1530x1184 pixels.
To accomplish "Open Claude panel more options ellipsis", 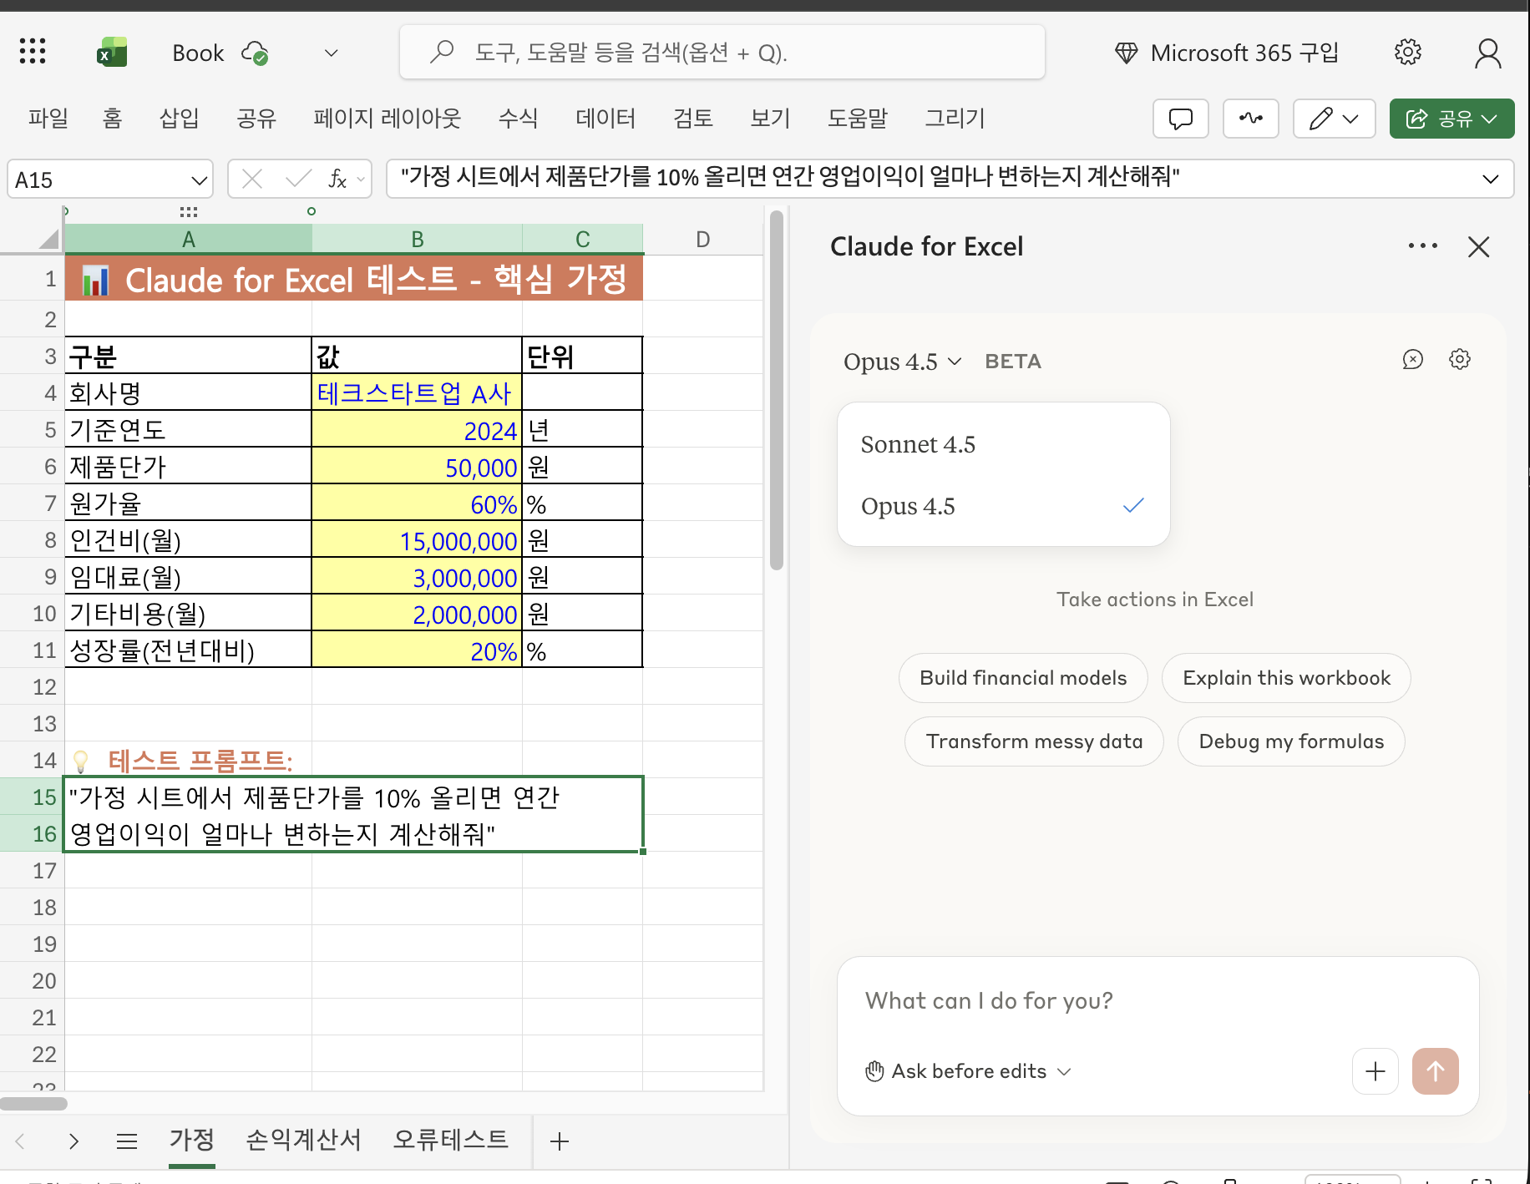I will coord(1422,245).
